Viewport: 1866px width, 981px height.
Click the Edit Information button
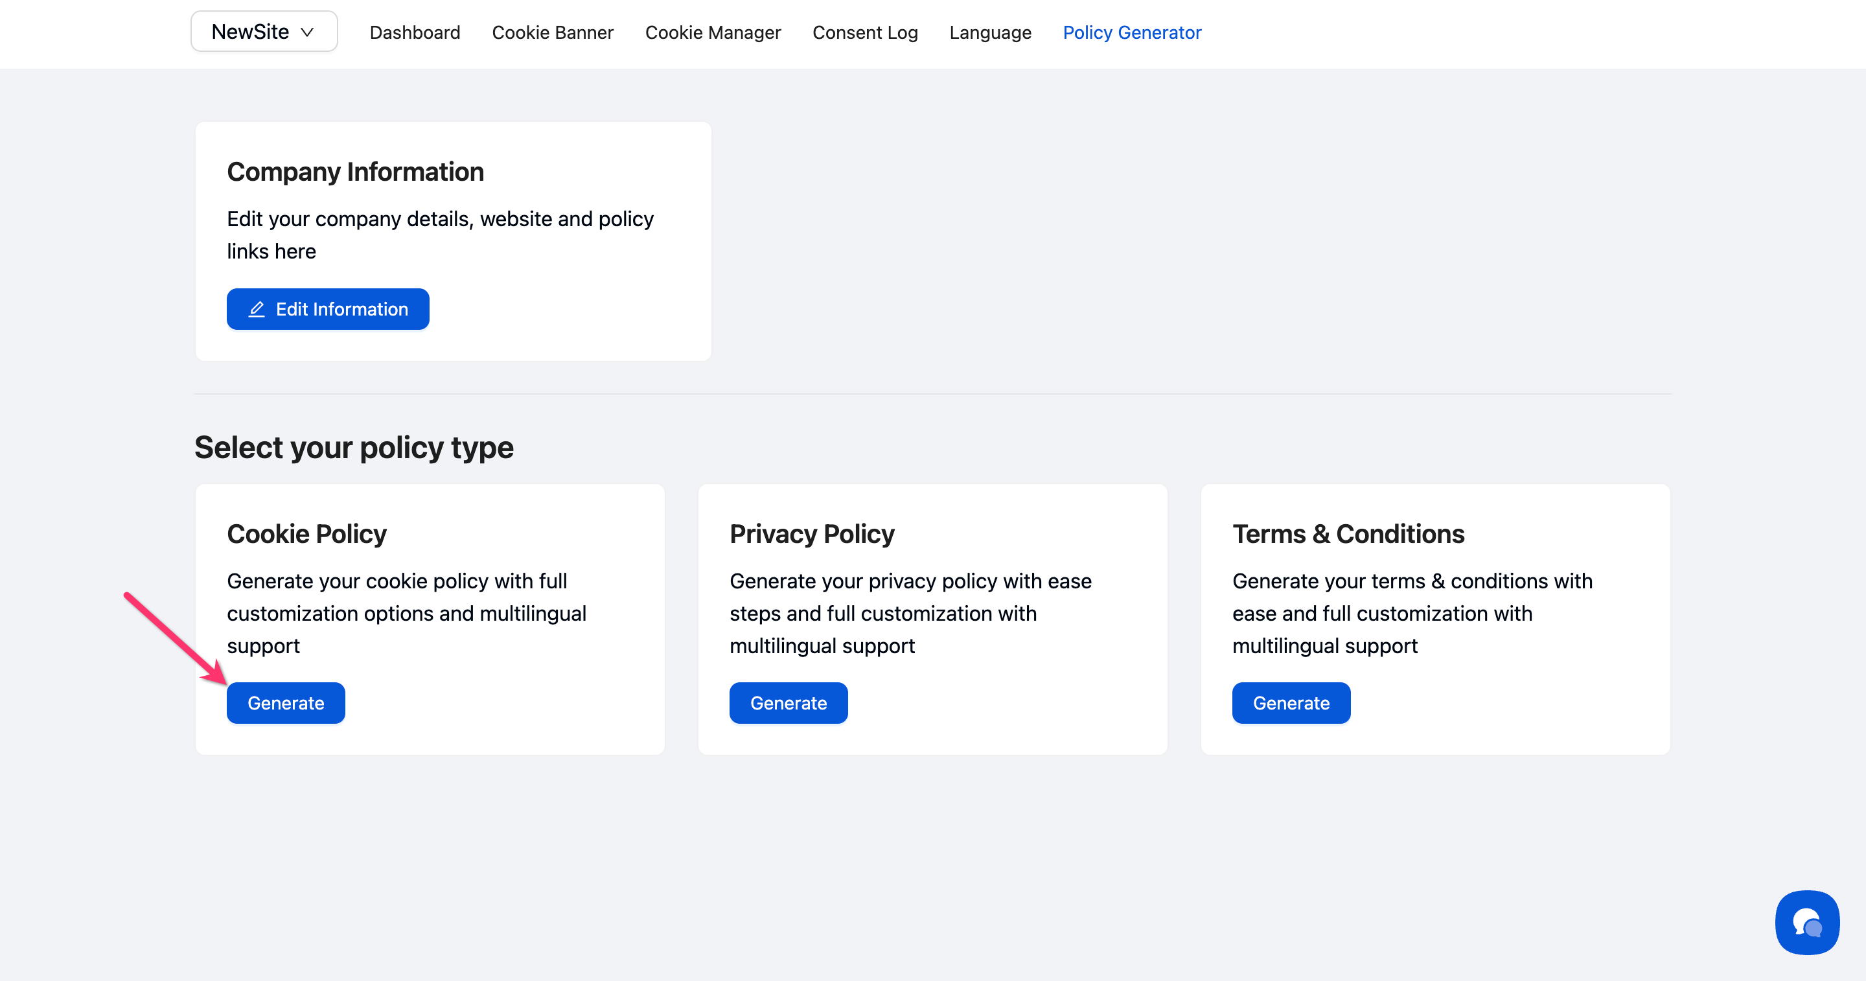pos(327,309)
